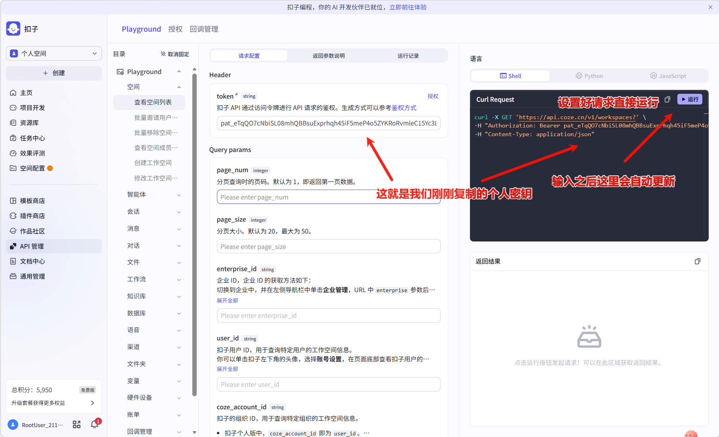719x437 pixels.
Task: Expand the 硬件设备 tree group
Action: click(179, 398)
